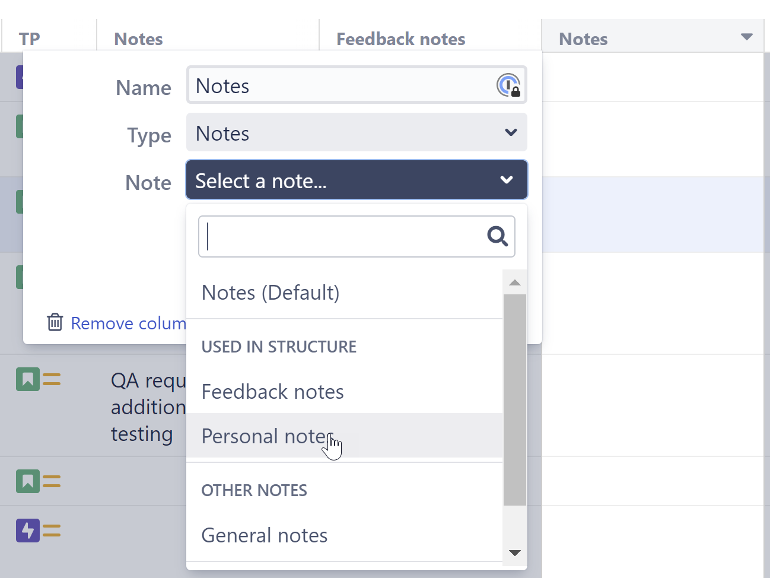Screen dimensions: 770x578
Task: Select Feedback notes under USED IN STRUCTURE
Action: pos(272,391)
